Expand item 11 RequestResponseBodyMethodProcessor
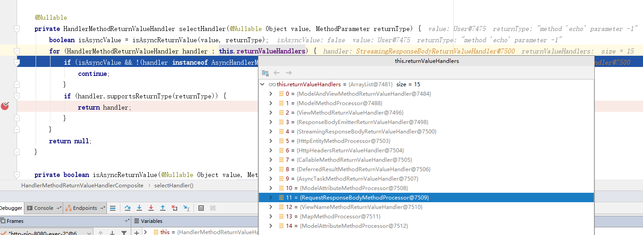Screen dimensions: 643x235 271,198
